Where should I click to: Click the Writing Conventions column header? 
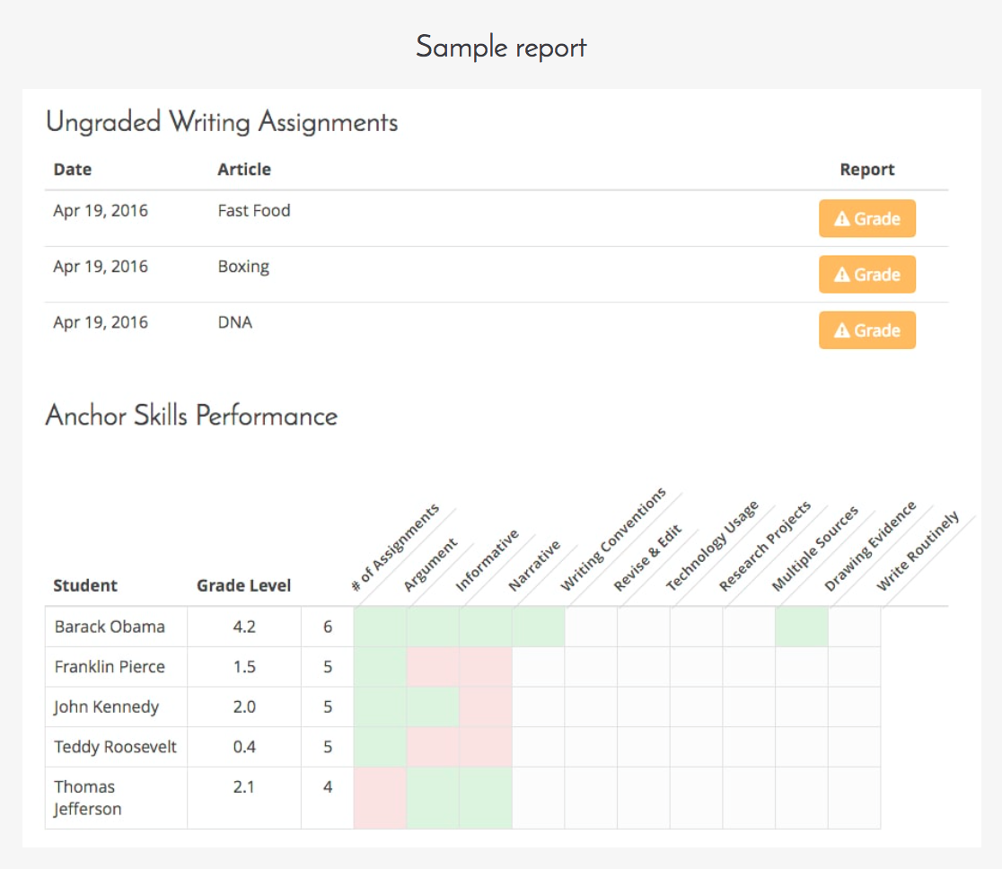coord(613,540)
